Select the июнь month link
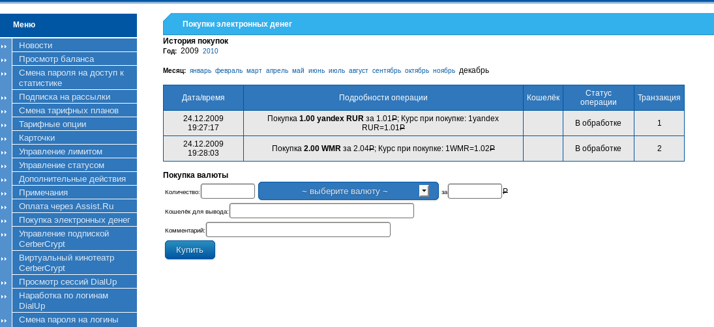The image size is (714, 327). [316, 70]
